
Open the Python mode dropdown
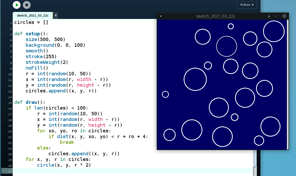tap(247, 5)
